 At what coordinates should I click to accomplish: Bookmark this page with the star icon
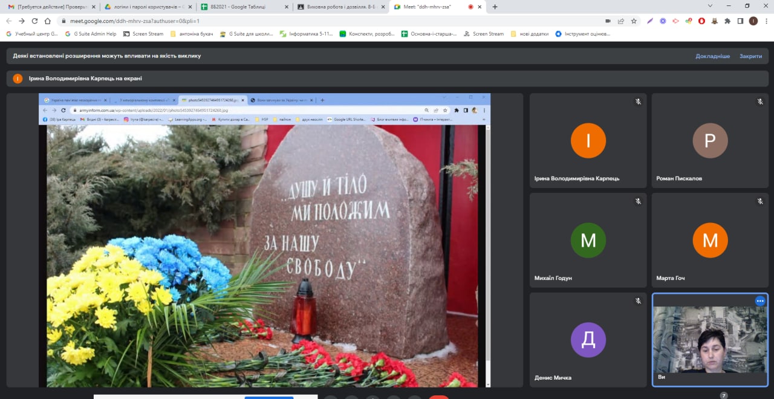click(x=634, y=21)
